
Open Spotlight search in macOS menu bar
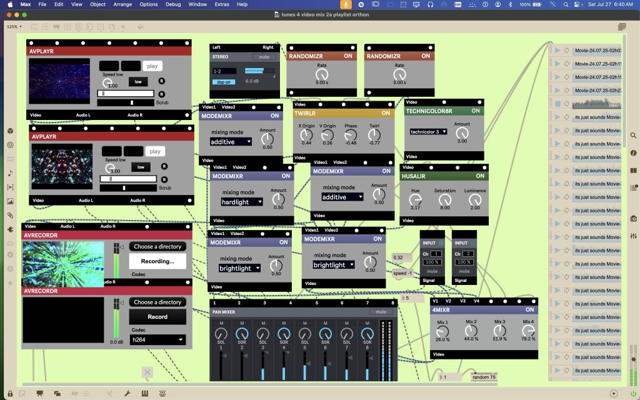(565, 4)
